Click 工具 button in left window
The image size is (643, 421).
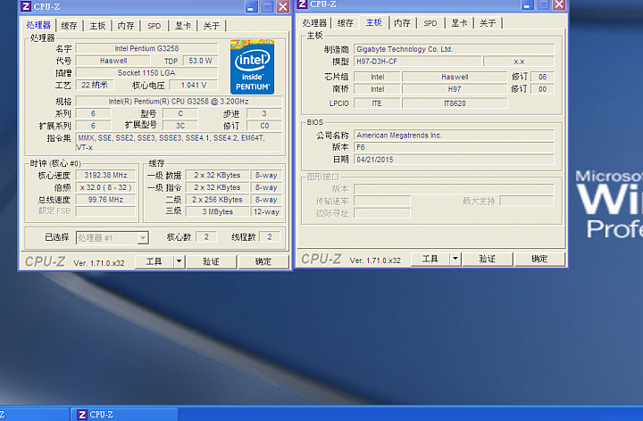154,261
